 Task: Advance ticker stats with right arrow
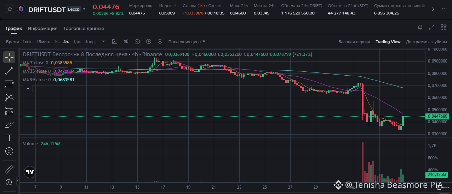pos(433,9)
